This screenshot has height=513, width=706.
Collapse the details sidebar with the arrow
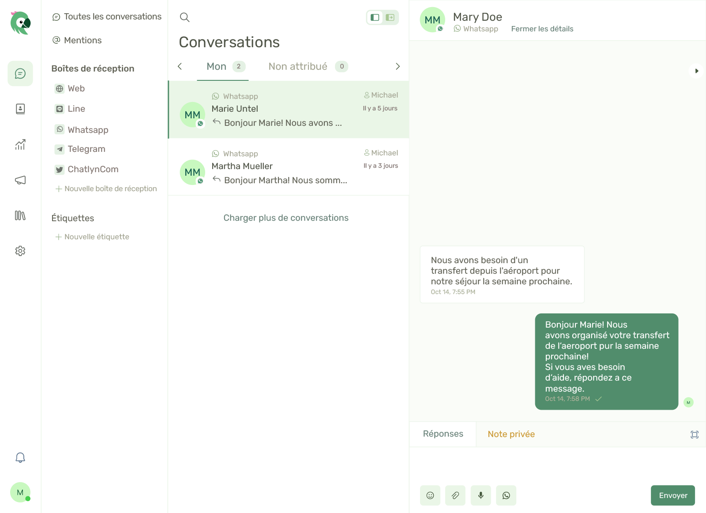(x=696, y=71)
